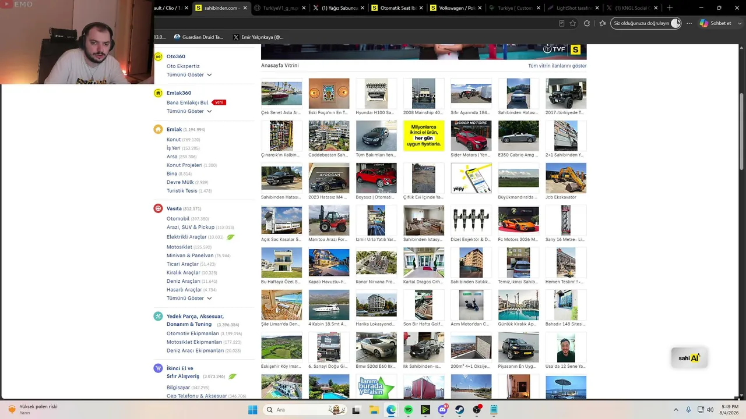Image resolution: width=746 pixels, height=419 pixels.
Task: Expand Tümünü Göster under Vasıta
Action: pos(189,299)
